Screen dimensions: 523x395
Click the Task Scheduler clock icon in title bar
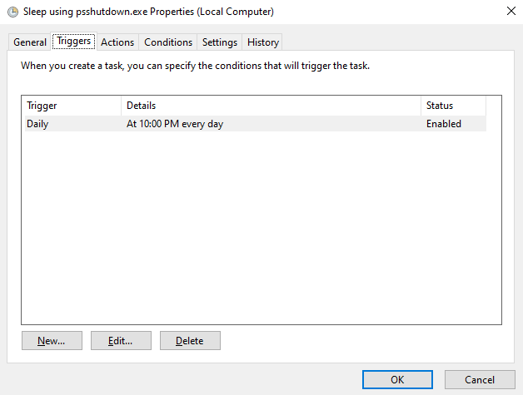coord(12,12)
